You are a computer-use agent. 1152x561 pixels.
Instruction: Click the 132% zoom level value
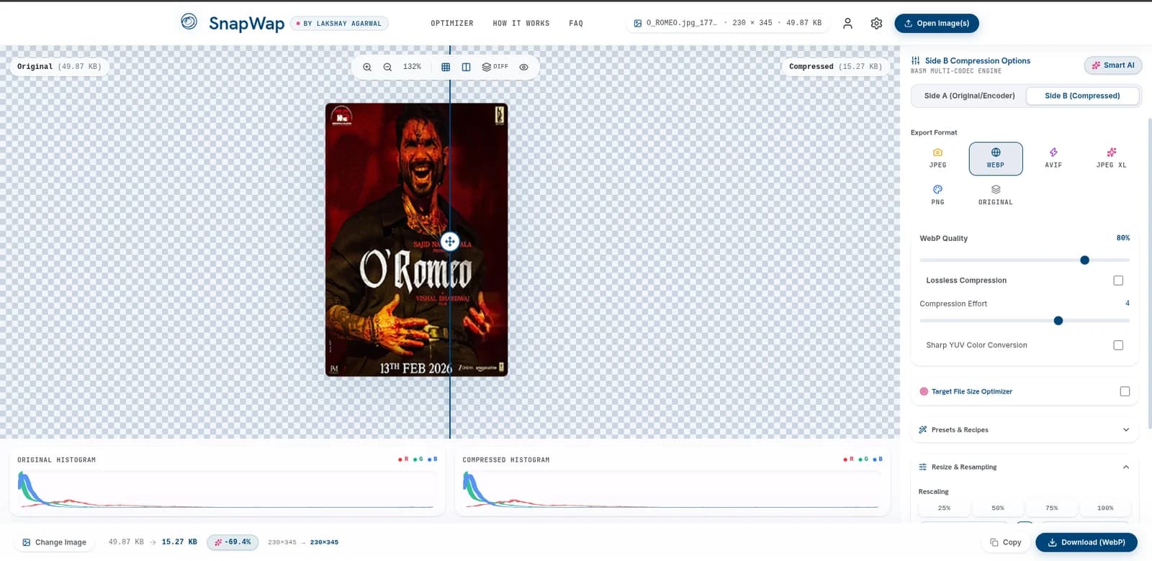412,67
